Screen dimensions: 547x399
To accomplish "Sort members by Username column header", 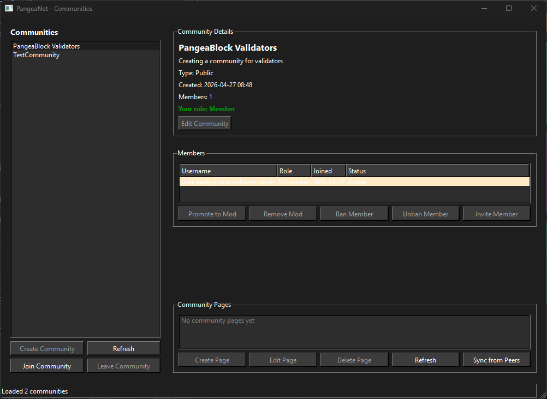I will [228, 171].
